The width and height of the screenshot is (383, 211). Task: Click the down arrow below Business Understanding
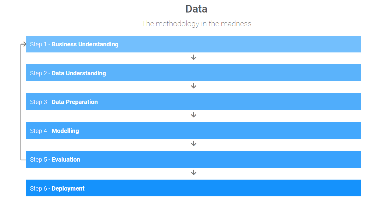[194, 57]
